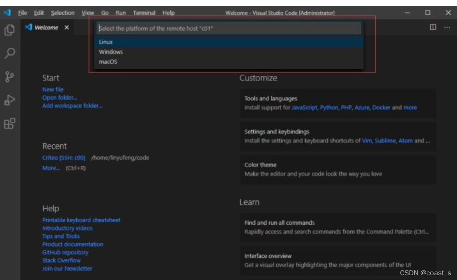Open Product documentation link
457x280 pixels.
(x=73, y=244)
